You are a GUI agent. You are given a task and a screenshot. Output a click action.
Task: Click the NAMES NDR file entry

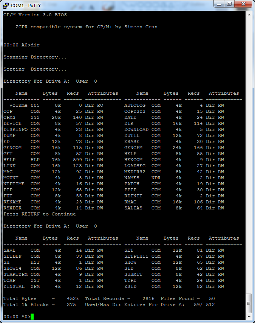point(142,178)
